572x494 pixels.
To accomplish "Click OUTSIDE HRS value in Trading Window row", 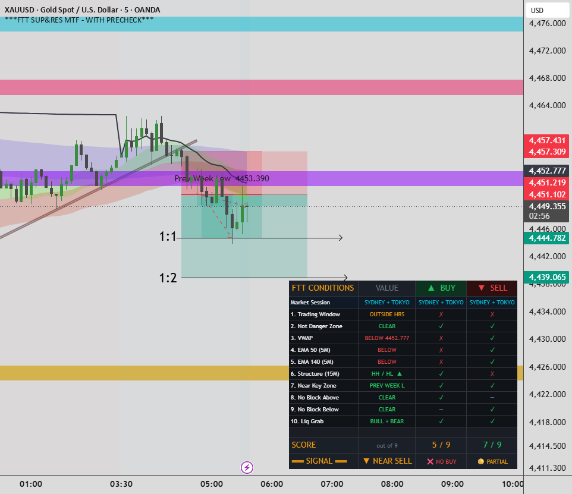I will point(386,314).
